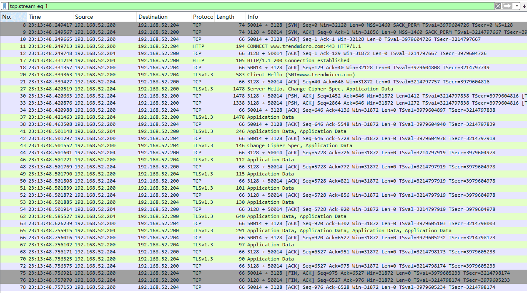This screenshot has width=527, height=293.
Task: Click the Destination column header
Action: pyautogui.click(x=163, y=17)
